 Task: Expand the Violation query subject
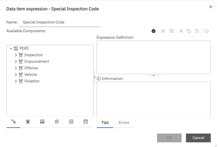point(16,81)
